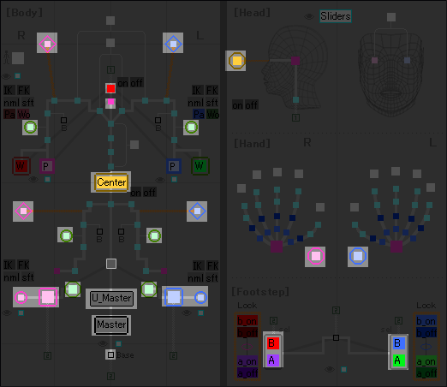Pick the teal neck control under head profile
The width and height of the screenshot is (447, 387).
pos(295,99)
